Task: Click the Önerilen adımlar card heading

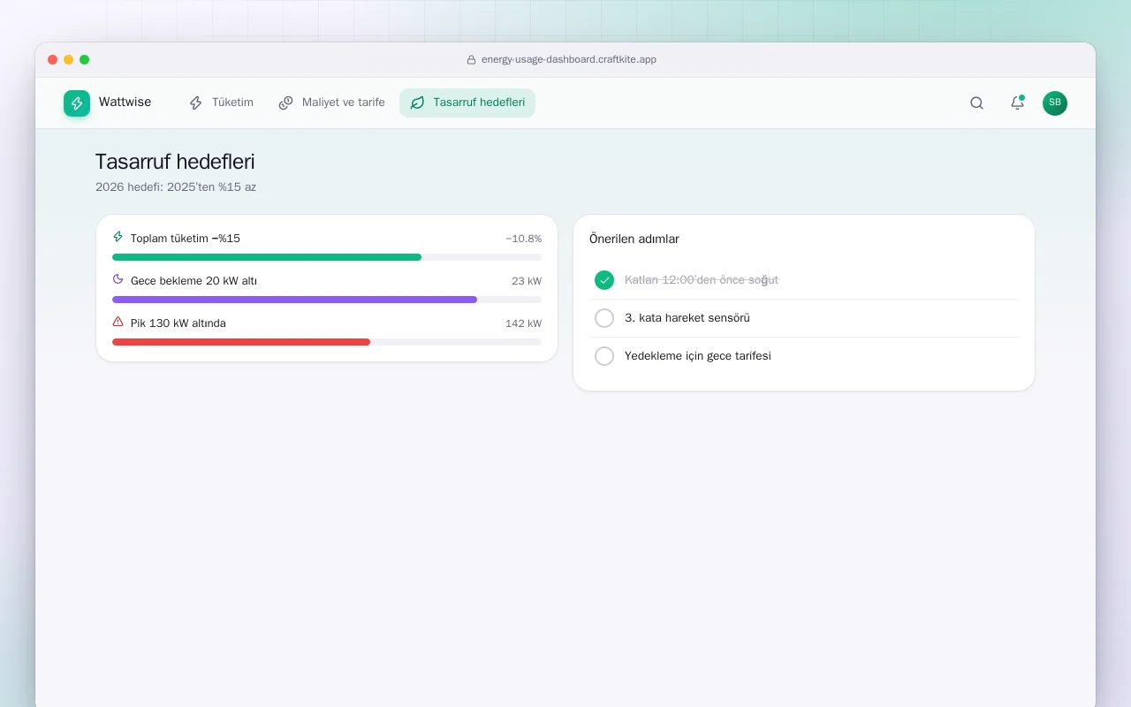Action: [634, 239]
